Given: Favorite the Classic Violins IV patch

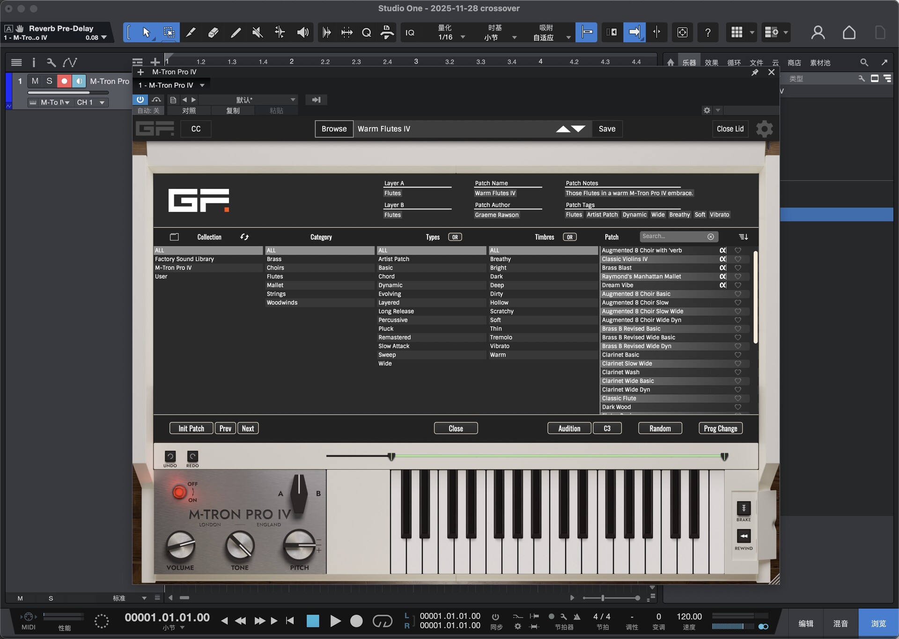Looking at the screenshot, I should pyautogui.click(x=738, y=259).
